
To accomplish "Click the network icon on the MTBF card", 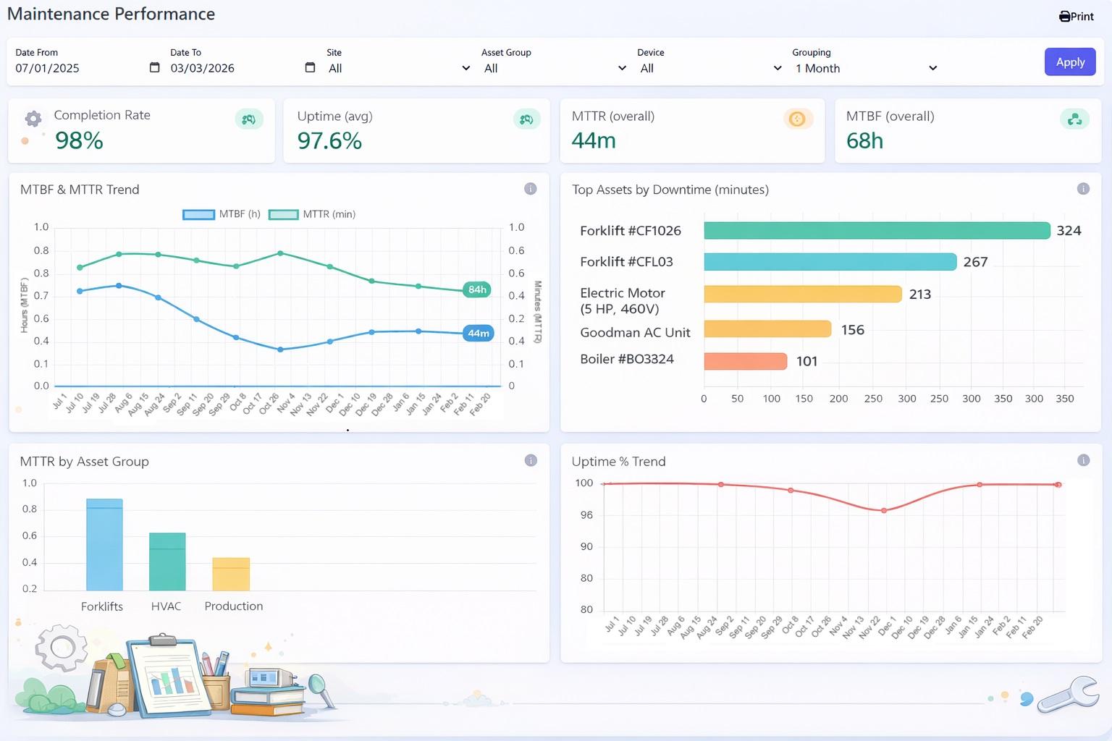I will coord(1075,119).
